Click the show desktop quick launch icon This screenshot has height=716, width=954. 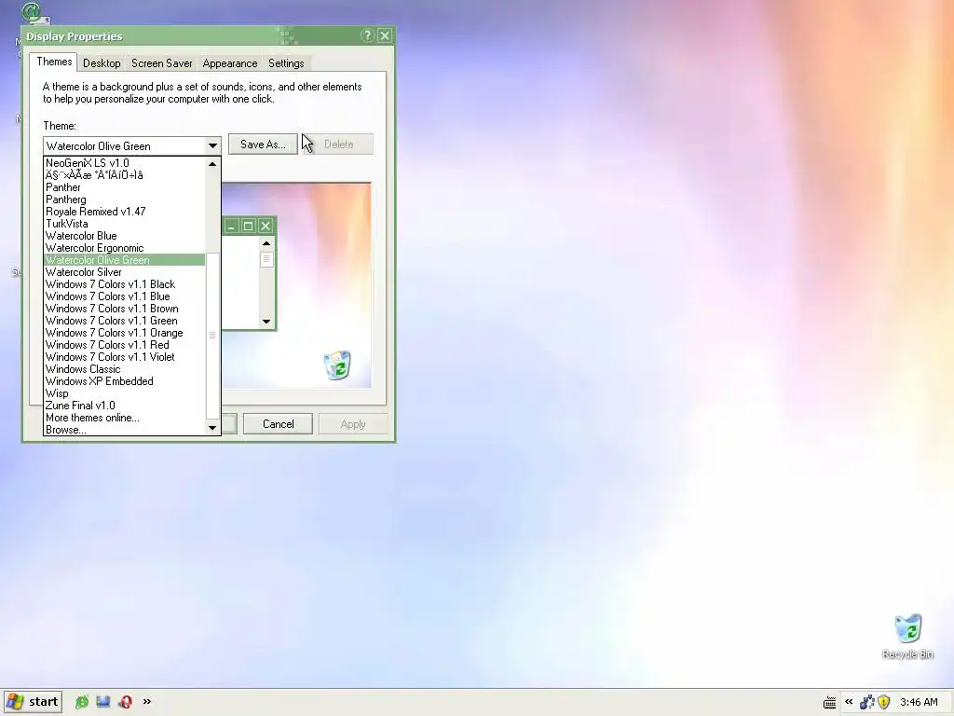tap(103, 702)
